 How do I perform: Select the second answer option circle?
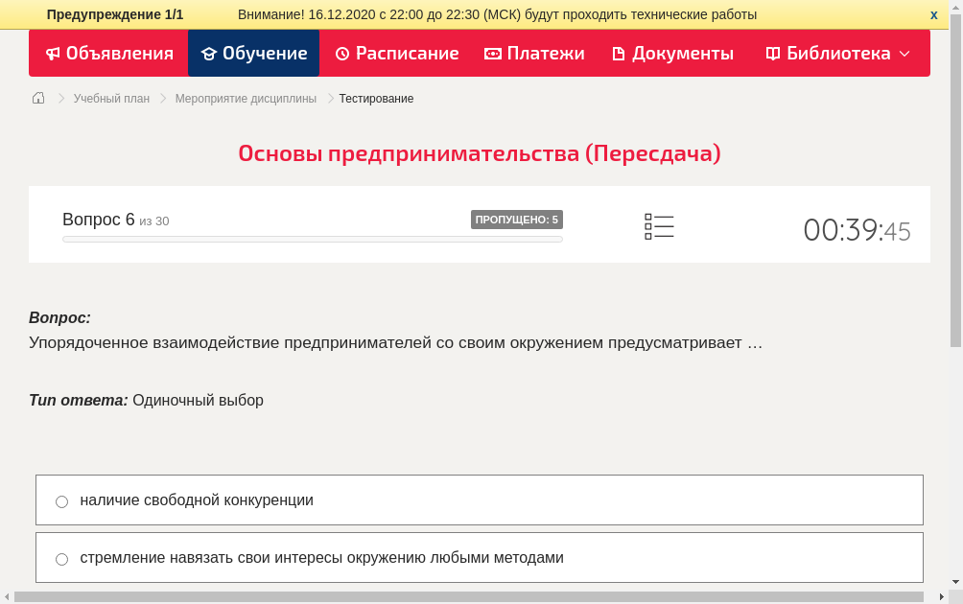pos(61,557)
